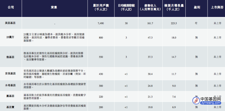Click 23魔方 profit cell 無
The width and height of the screenshot is (225, 111).
[196, 37]
